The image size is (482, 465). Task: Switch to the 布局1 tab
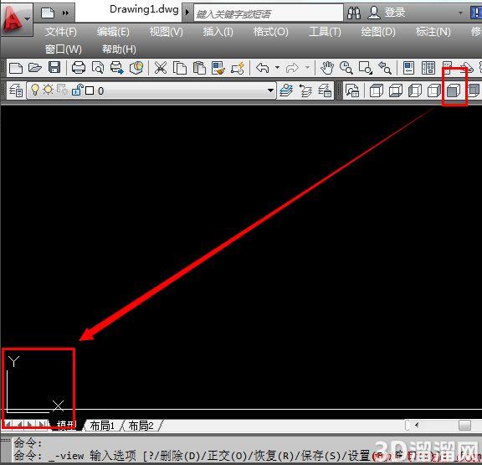(102, 426)
